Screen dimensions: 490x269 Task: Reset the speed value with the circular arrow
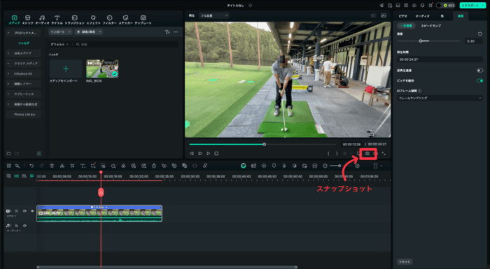[480, 34]
